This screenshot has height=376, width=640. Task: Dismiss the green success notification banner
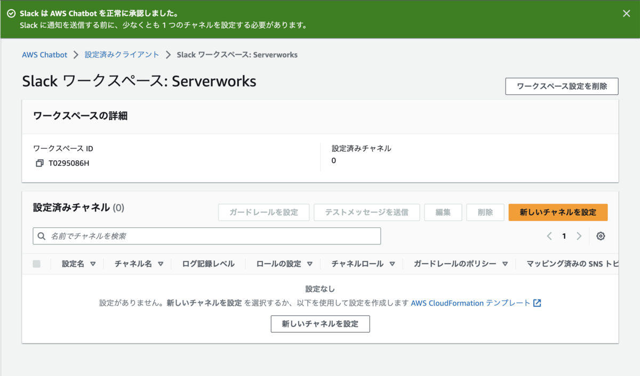coord(627,13)
